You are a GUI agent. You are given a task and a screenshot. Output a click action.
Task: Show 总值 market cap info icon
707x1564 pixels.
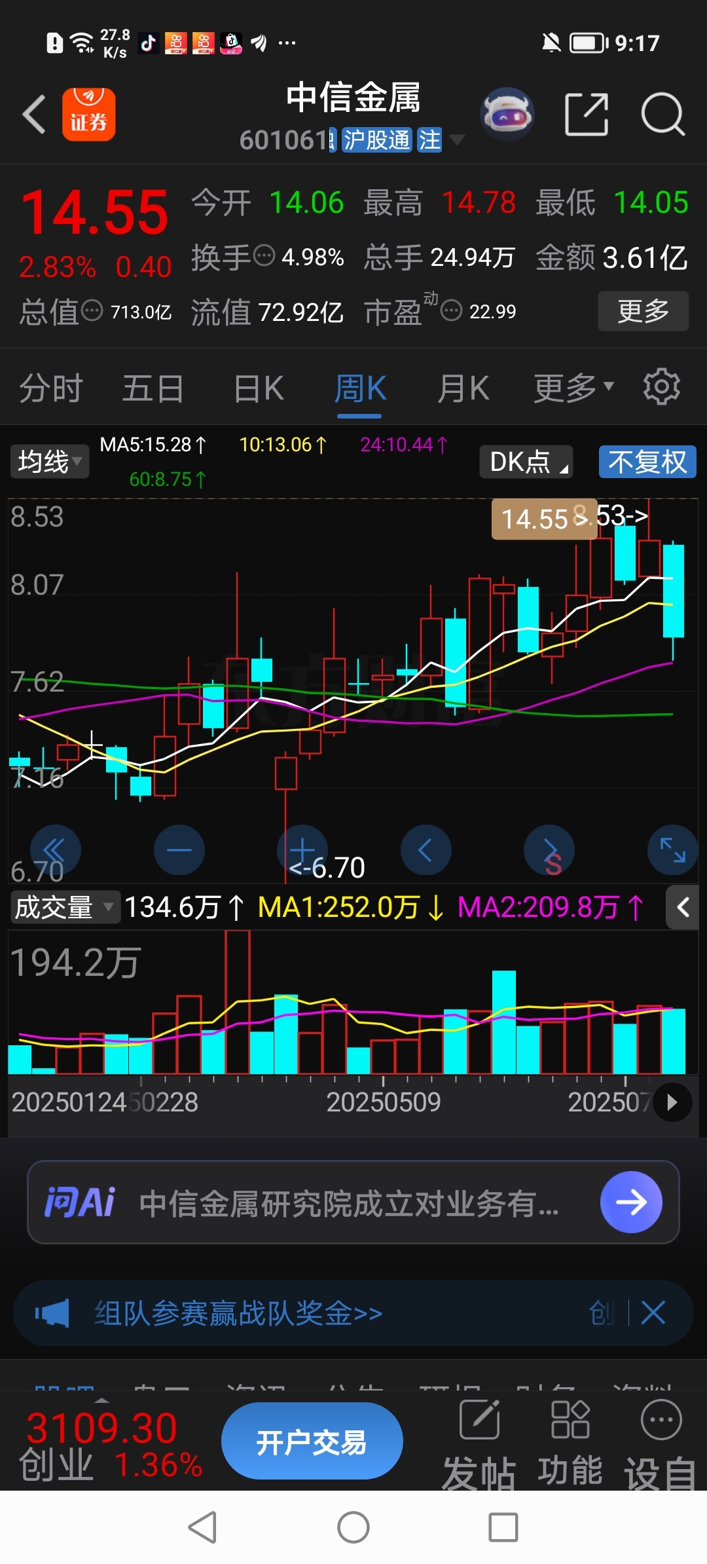coord(92,310)
